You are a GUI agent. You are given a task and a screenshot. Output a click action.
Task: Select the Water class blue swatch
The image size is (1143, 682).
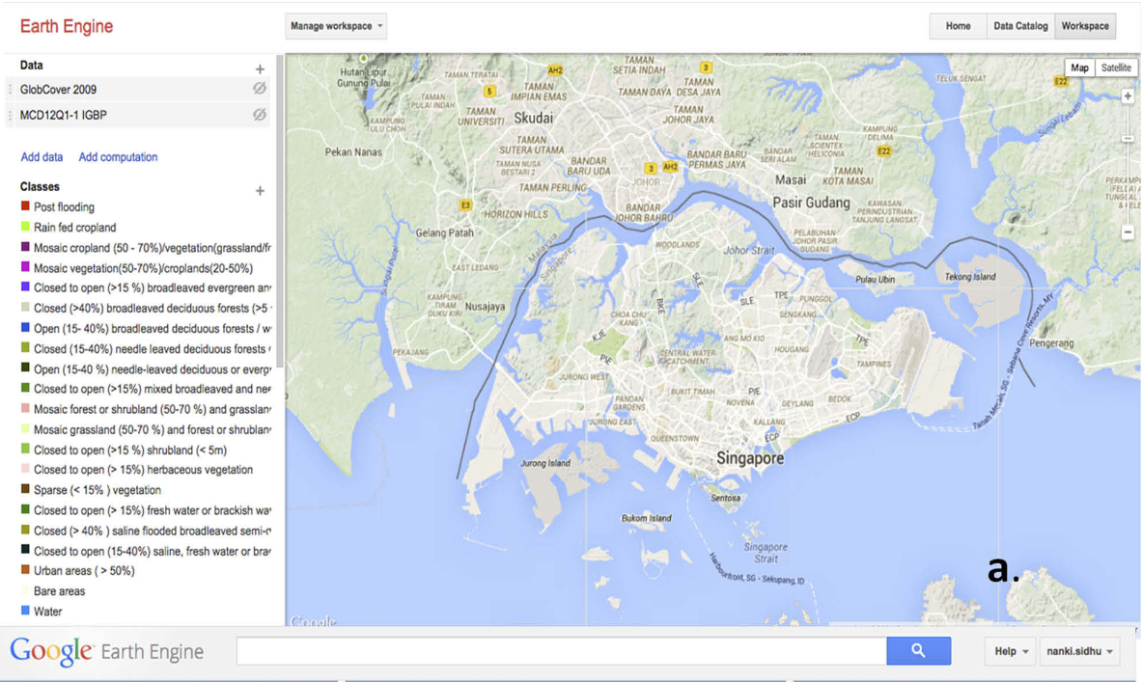[25, 612]
